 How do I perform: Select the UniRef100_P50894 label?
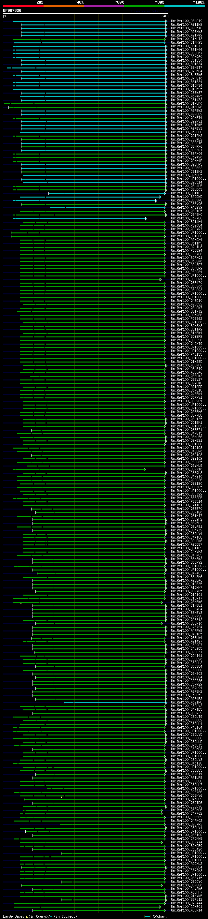[187, 250]
